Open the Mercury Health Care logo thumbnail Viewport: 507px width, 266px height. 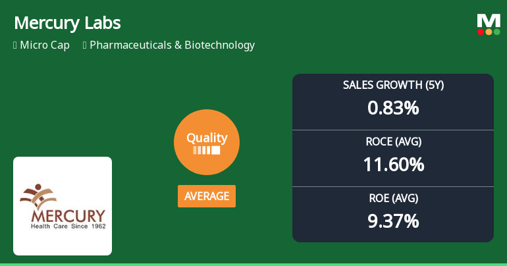[x=63, y=206]
